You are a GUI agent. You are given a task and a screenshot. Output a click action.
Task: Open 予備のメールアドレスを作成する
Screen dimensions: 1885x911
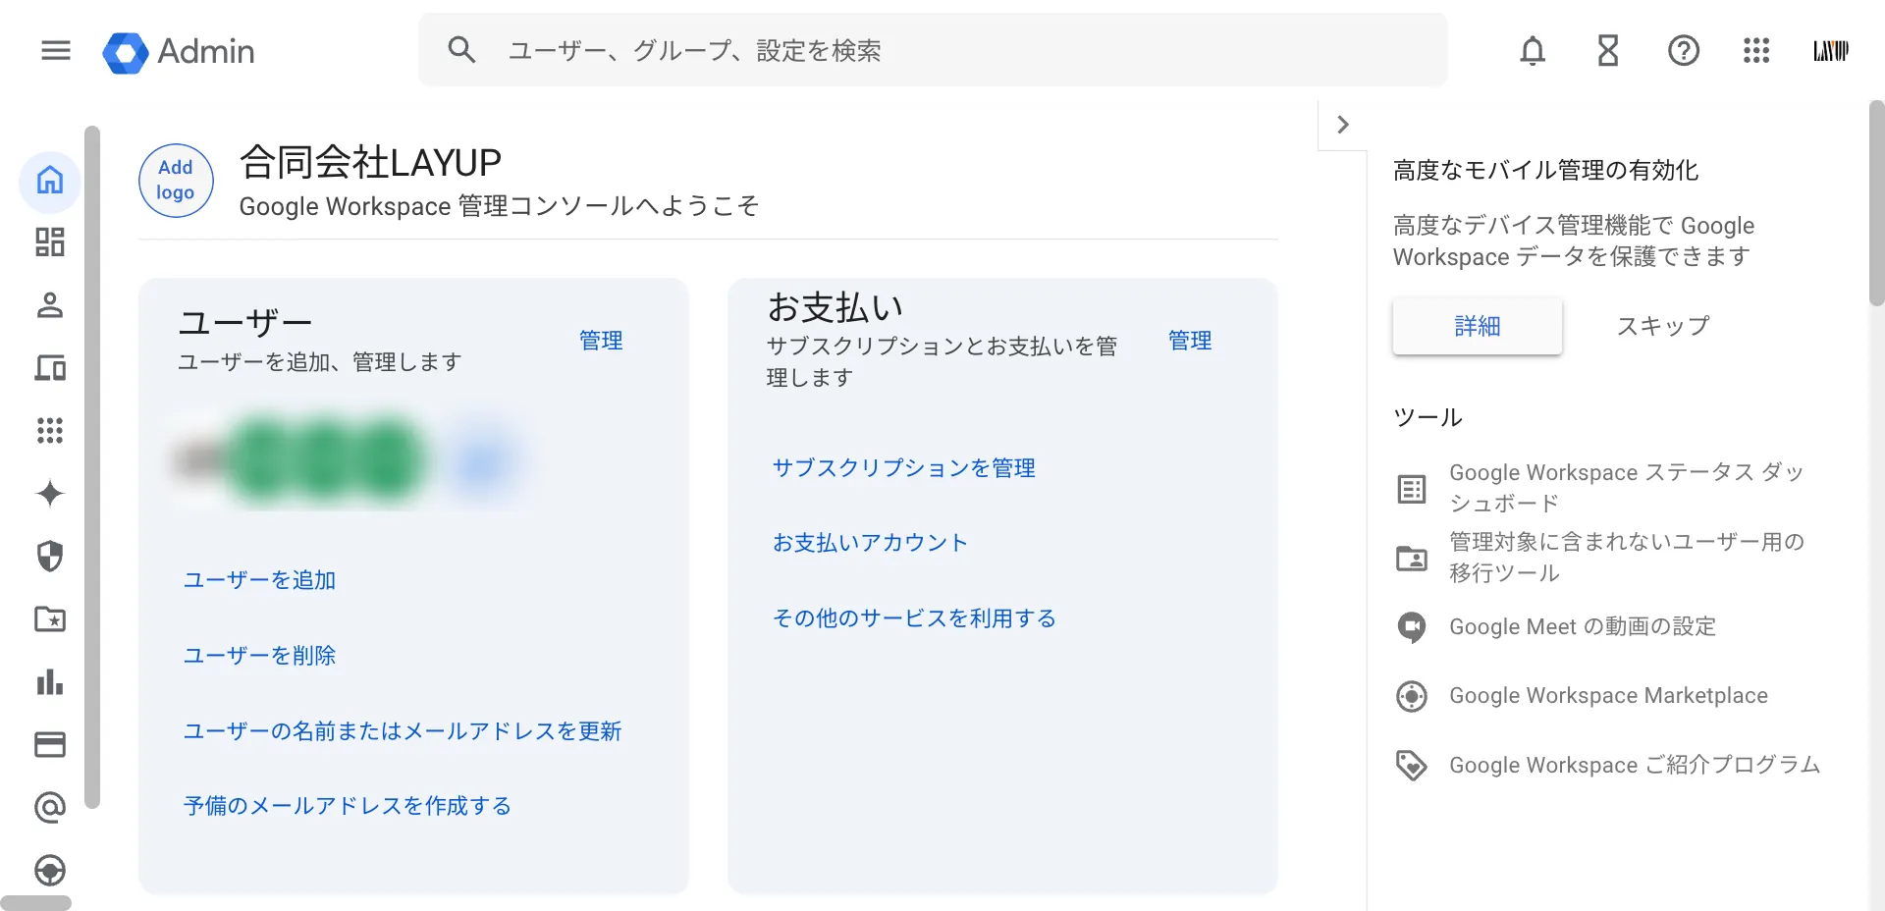pos(348,806)
